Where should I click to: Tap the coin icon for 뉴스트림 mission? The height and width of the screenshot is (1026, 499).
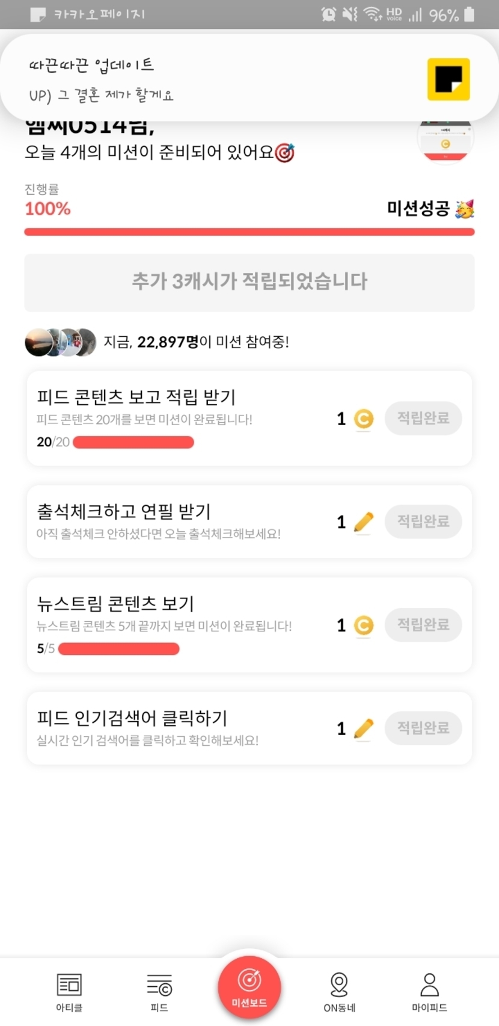[363, 625]
